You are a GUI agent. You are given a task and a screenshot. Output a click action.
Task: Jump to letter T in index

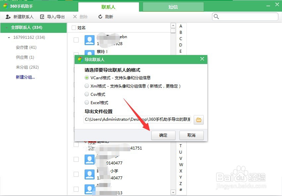pyautogui.click(x=181, y=146)
